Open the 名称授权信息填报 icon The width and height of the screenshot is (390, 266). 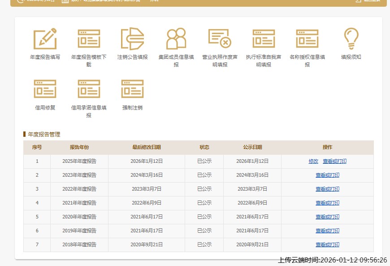pyautogui.click(x=307, y=39)
